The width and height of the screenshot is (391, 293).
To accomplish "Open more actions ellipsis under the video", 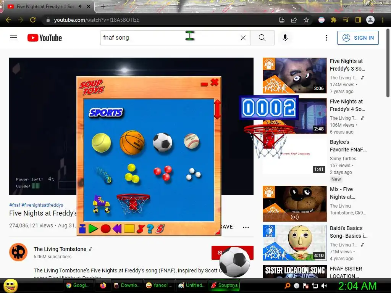I will point(246,227).
